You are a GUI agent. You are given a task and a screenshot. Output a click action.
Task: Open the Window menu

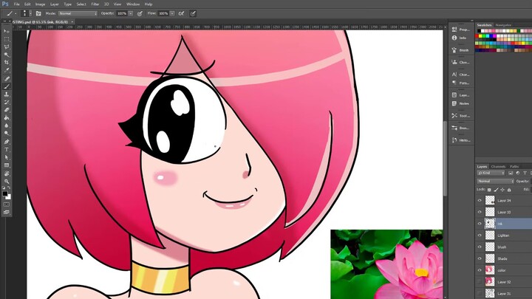coord(133,4)
